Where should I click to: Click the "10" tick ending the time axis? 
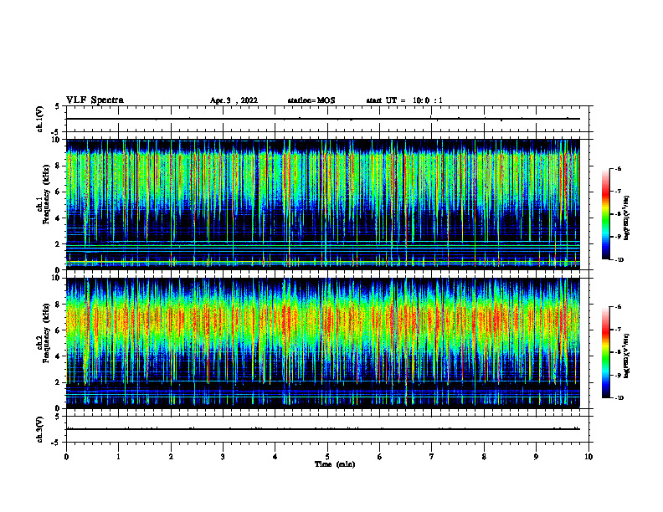tap(588, 457)
